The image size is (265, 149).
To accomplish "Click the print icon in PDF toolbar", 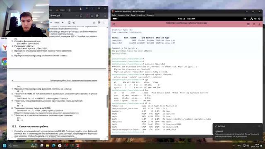I will (x=99, y=22).
